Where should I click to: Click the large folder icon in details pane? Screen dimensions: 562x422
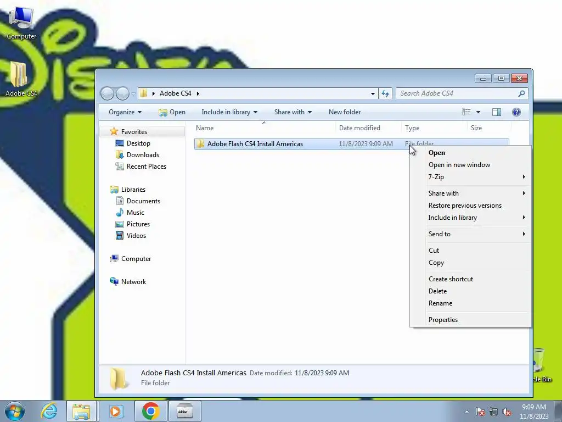[x=119, y=379]
